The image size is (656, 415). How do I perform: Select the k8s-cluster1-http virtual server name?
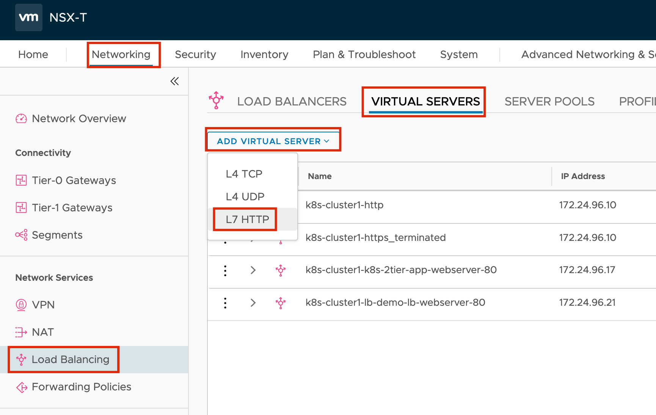tap(344, 205)
